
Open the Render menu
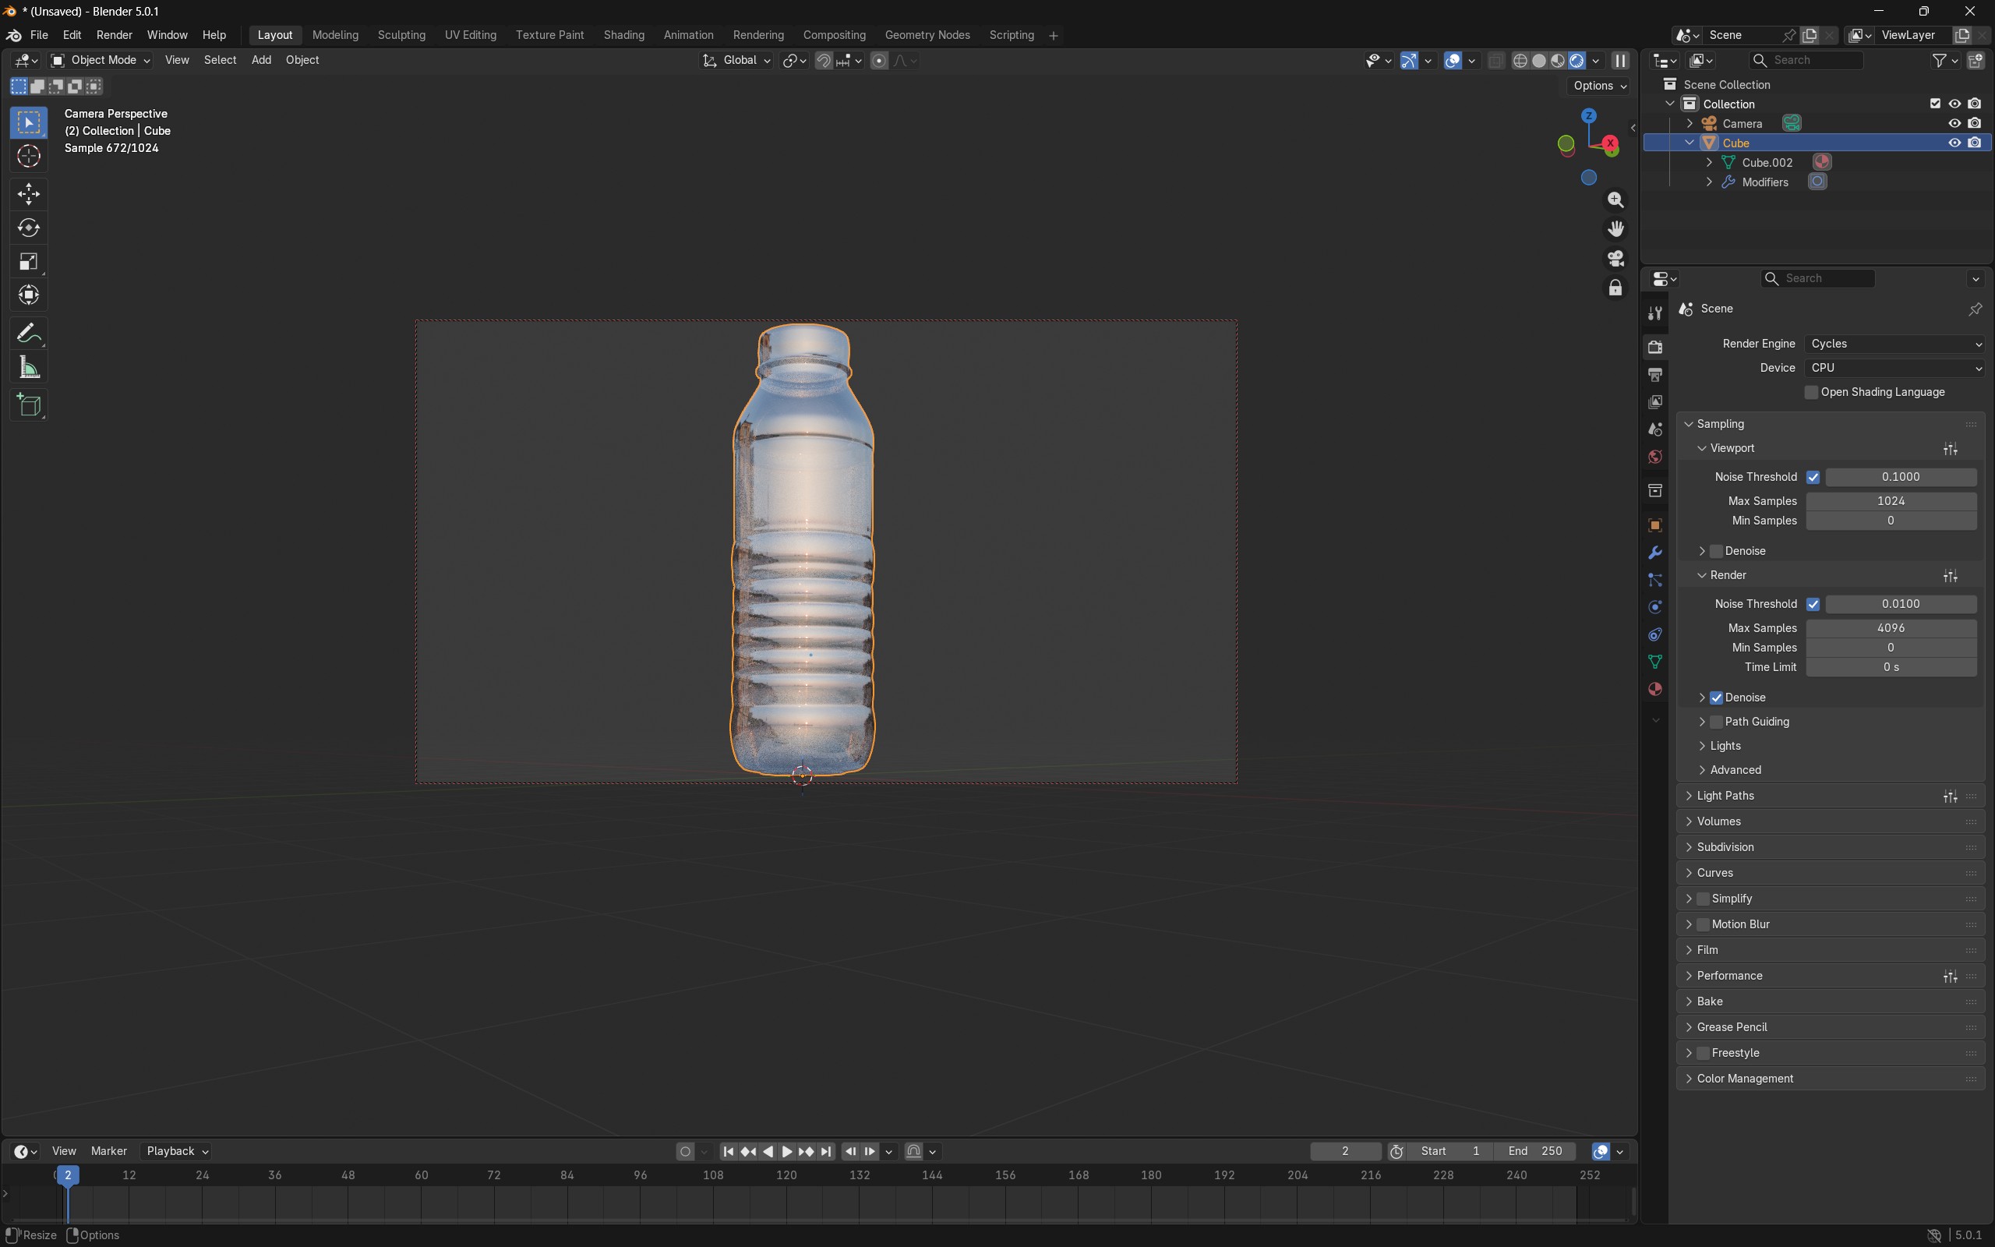(x=114, y=36)
